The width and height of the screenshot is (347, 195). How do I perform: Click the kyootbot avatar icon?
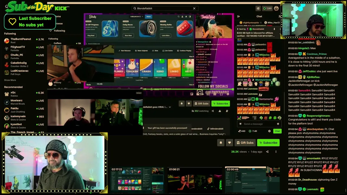(7, 126)
